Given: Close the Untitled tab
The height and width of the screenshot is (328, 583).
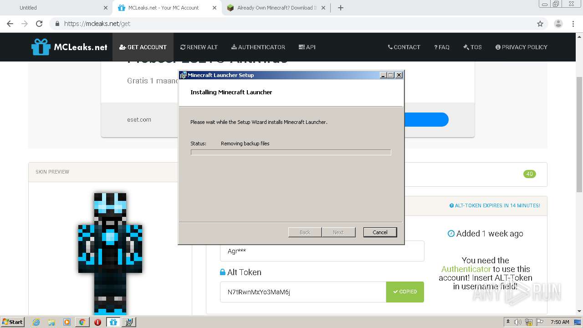Looking at the screenshot, I should pyautogui.click(x=105, y=8).
